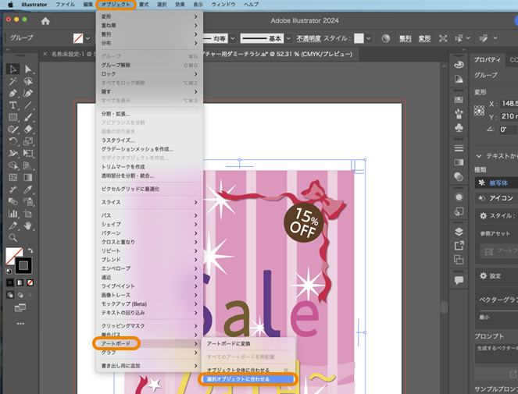Image resolution: width=518 pixels, height=394 pixels.
Task: Adjust the ベクターグラフィック detail slider
Action: [498, 311]
